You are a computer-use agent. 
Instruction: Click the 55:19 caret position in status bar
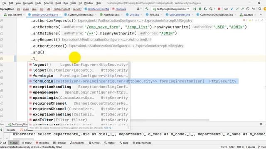[x=224, y=147]
